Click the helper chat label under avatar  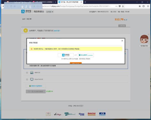pyautogui.click(x=144, y=46)
